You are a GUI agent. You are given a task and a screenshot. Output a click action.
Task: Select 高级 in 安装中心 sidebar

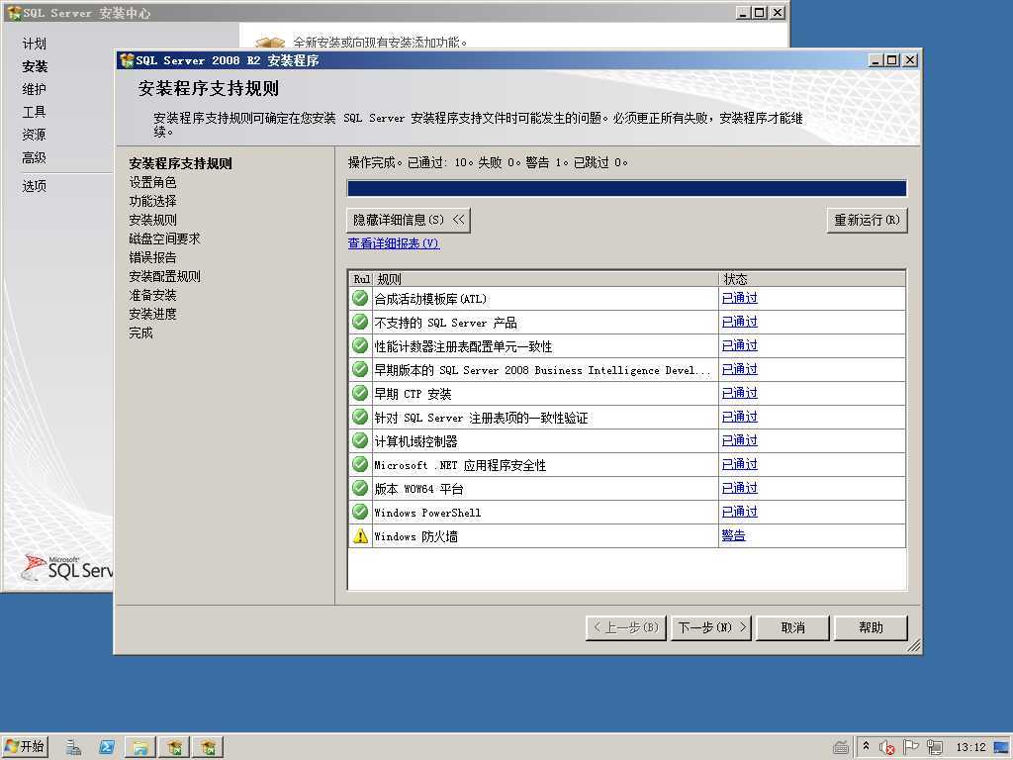(x=35, y=157)
